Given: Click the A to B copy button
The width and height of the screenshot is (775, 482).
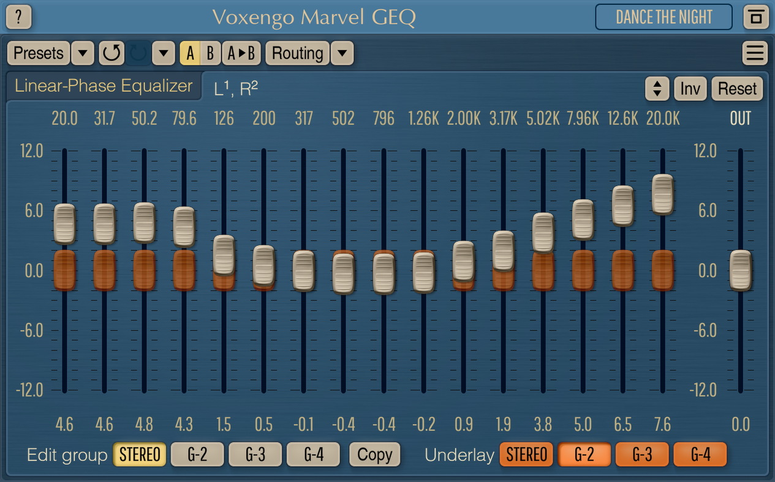Looking at the screenshot, I should (241, 53).
